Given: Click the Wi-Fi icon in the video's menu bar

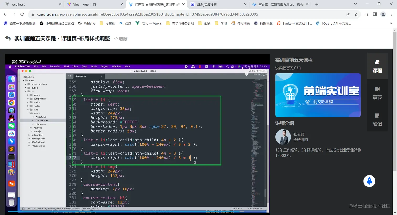Looking at the screenshot, I should point(213,67).
